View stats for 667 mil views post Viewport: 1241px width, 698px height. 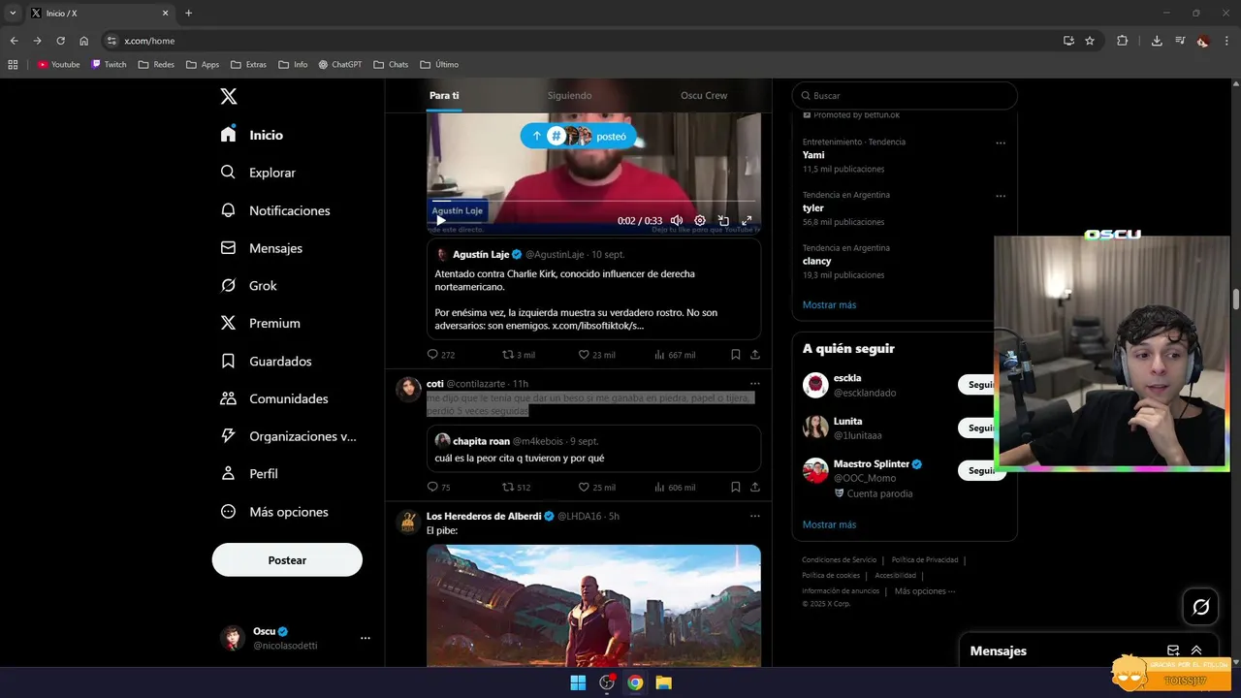point(675,355)
